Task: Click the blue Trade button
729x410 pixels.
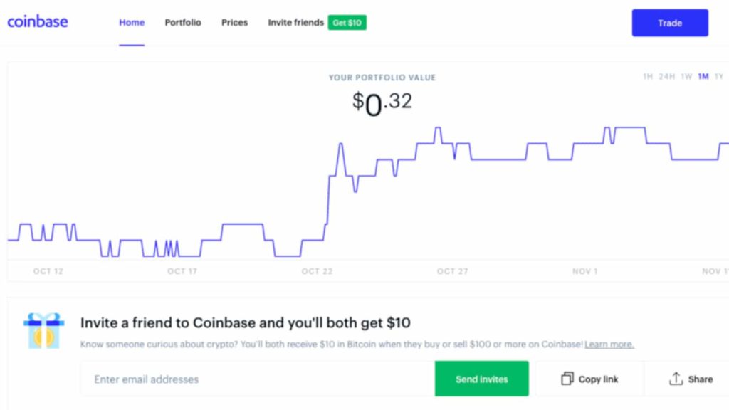Action: (670, 23)
